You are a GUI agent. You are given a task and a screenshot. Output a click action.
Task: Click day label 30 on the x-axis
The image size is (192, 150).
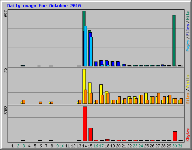click(174, 146)
